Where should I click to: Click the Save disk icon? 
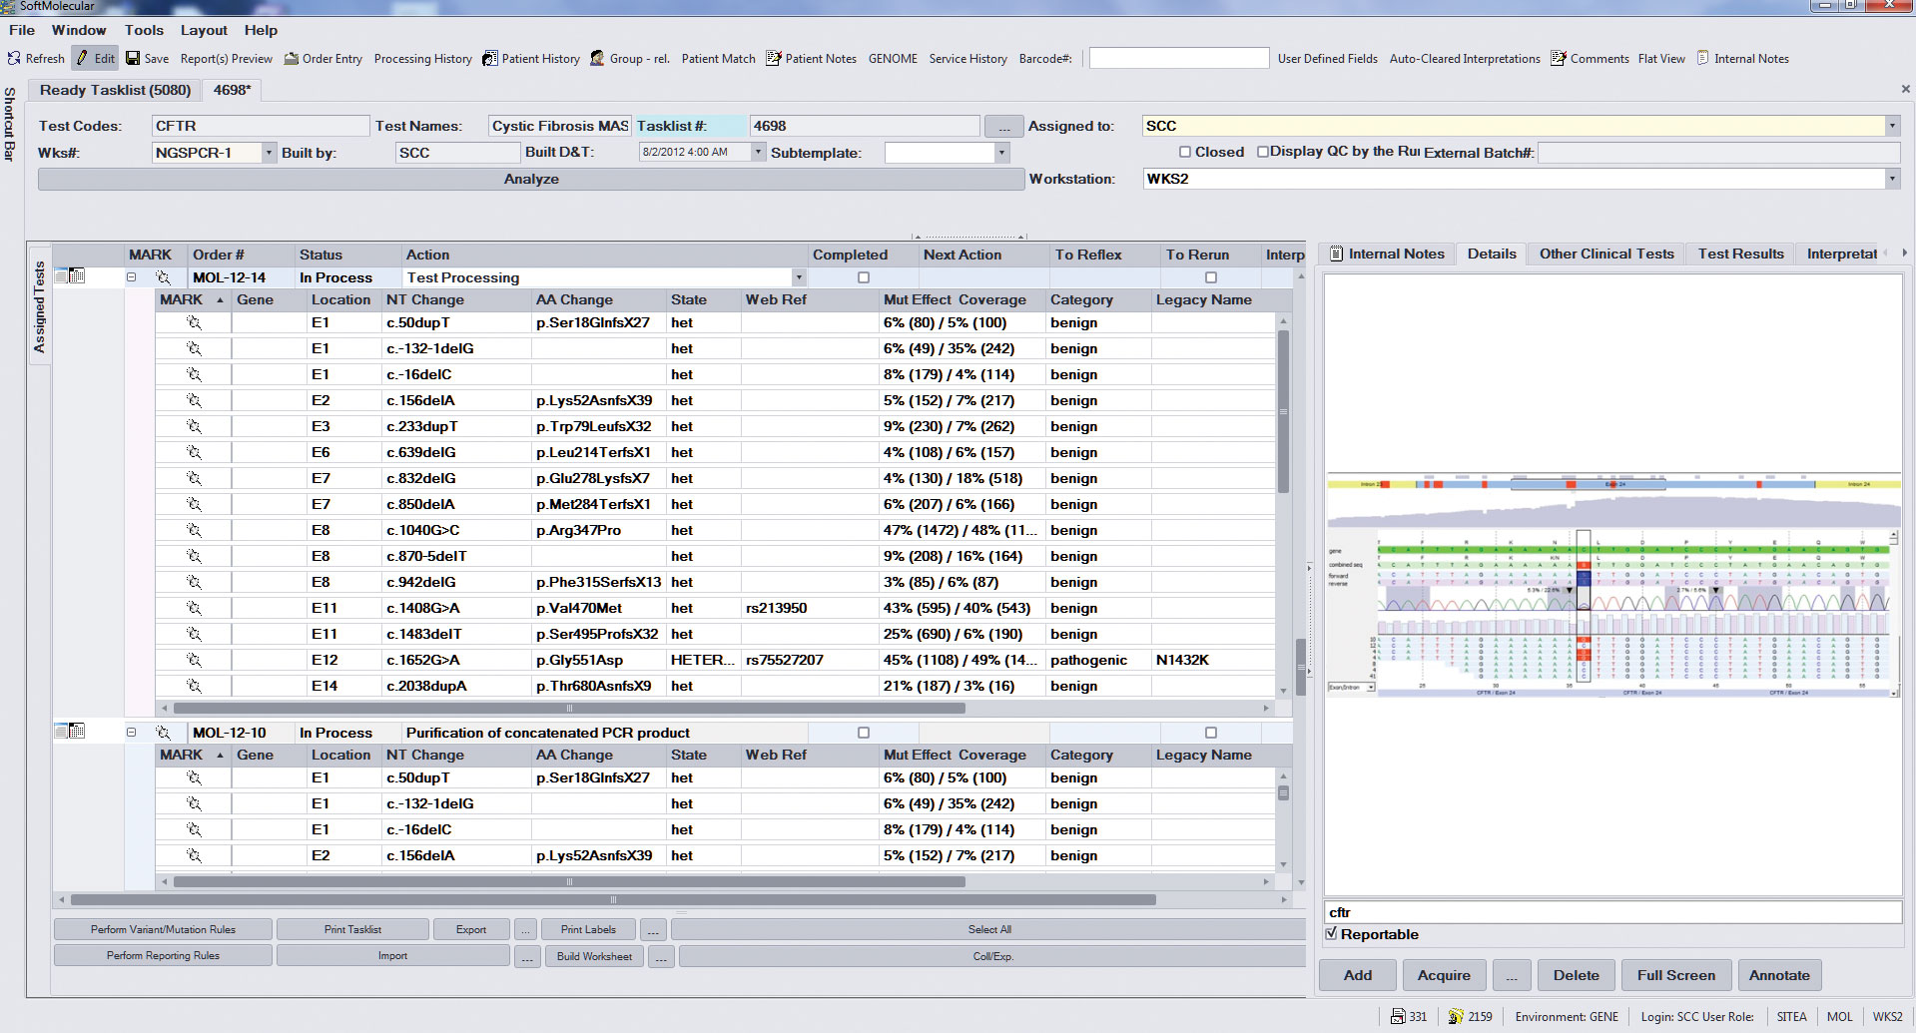point(133,59)
